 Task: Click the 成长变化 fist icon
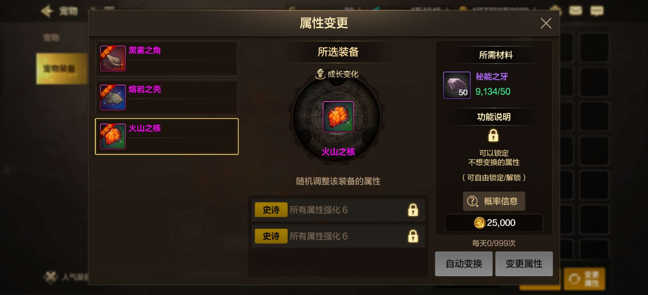tap(320, 74)
